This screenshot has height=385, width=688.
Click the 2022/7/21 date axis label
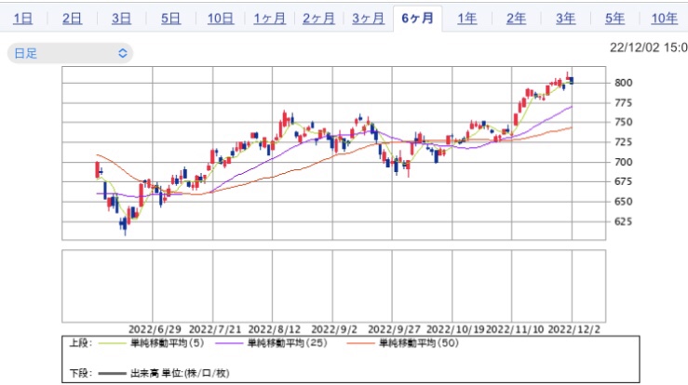coord(214,329)
